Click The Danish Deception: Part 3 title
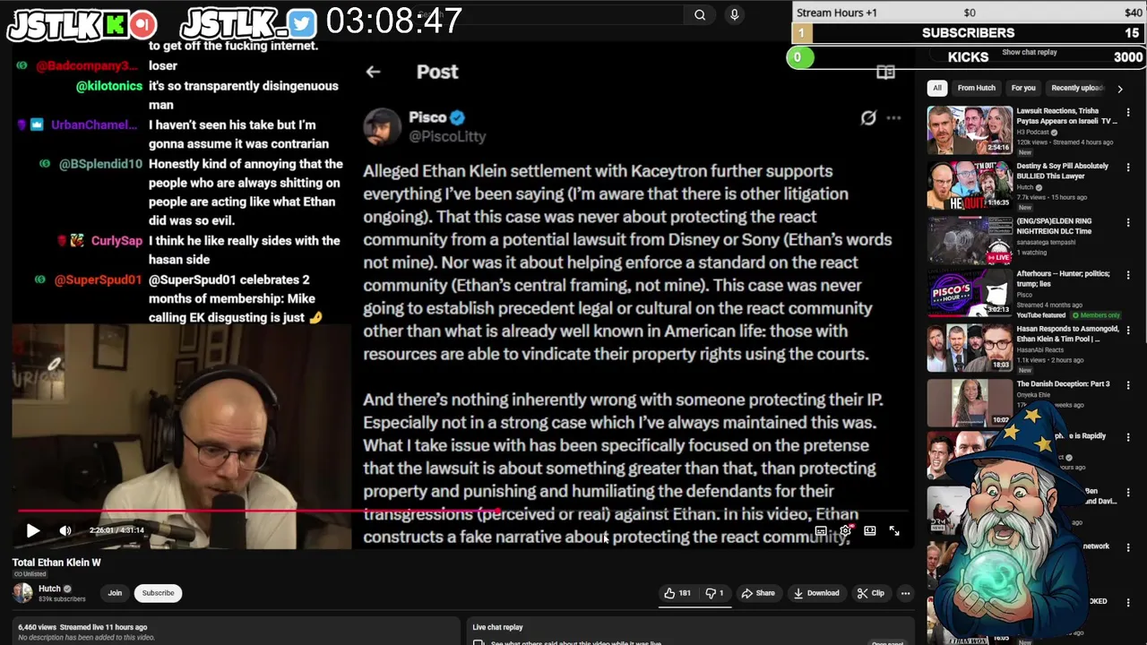This screenshot has height=645, width=1147. [x=1063, y=383]
